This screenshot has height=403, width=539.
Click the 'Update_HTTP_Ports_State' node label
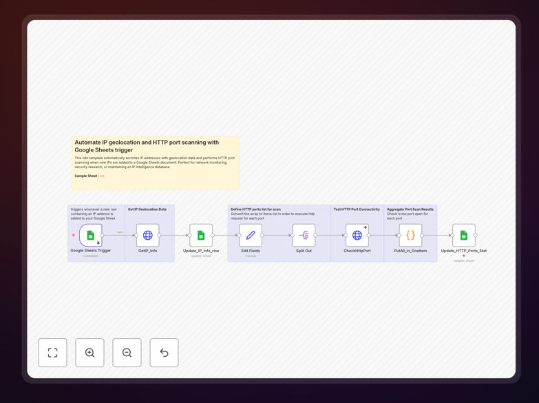tap(464, 253)
